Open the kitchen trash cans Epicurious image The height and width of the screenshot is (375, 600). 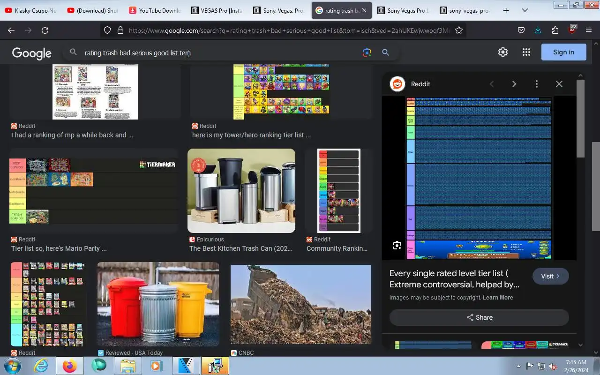pos(241,191)
